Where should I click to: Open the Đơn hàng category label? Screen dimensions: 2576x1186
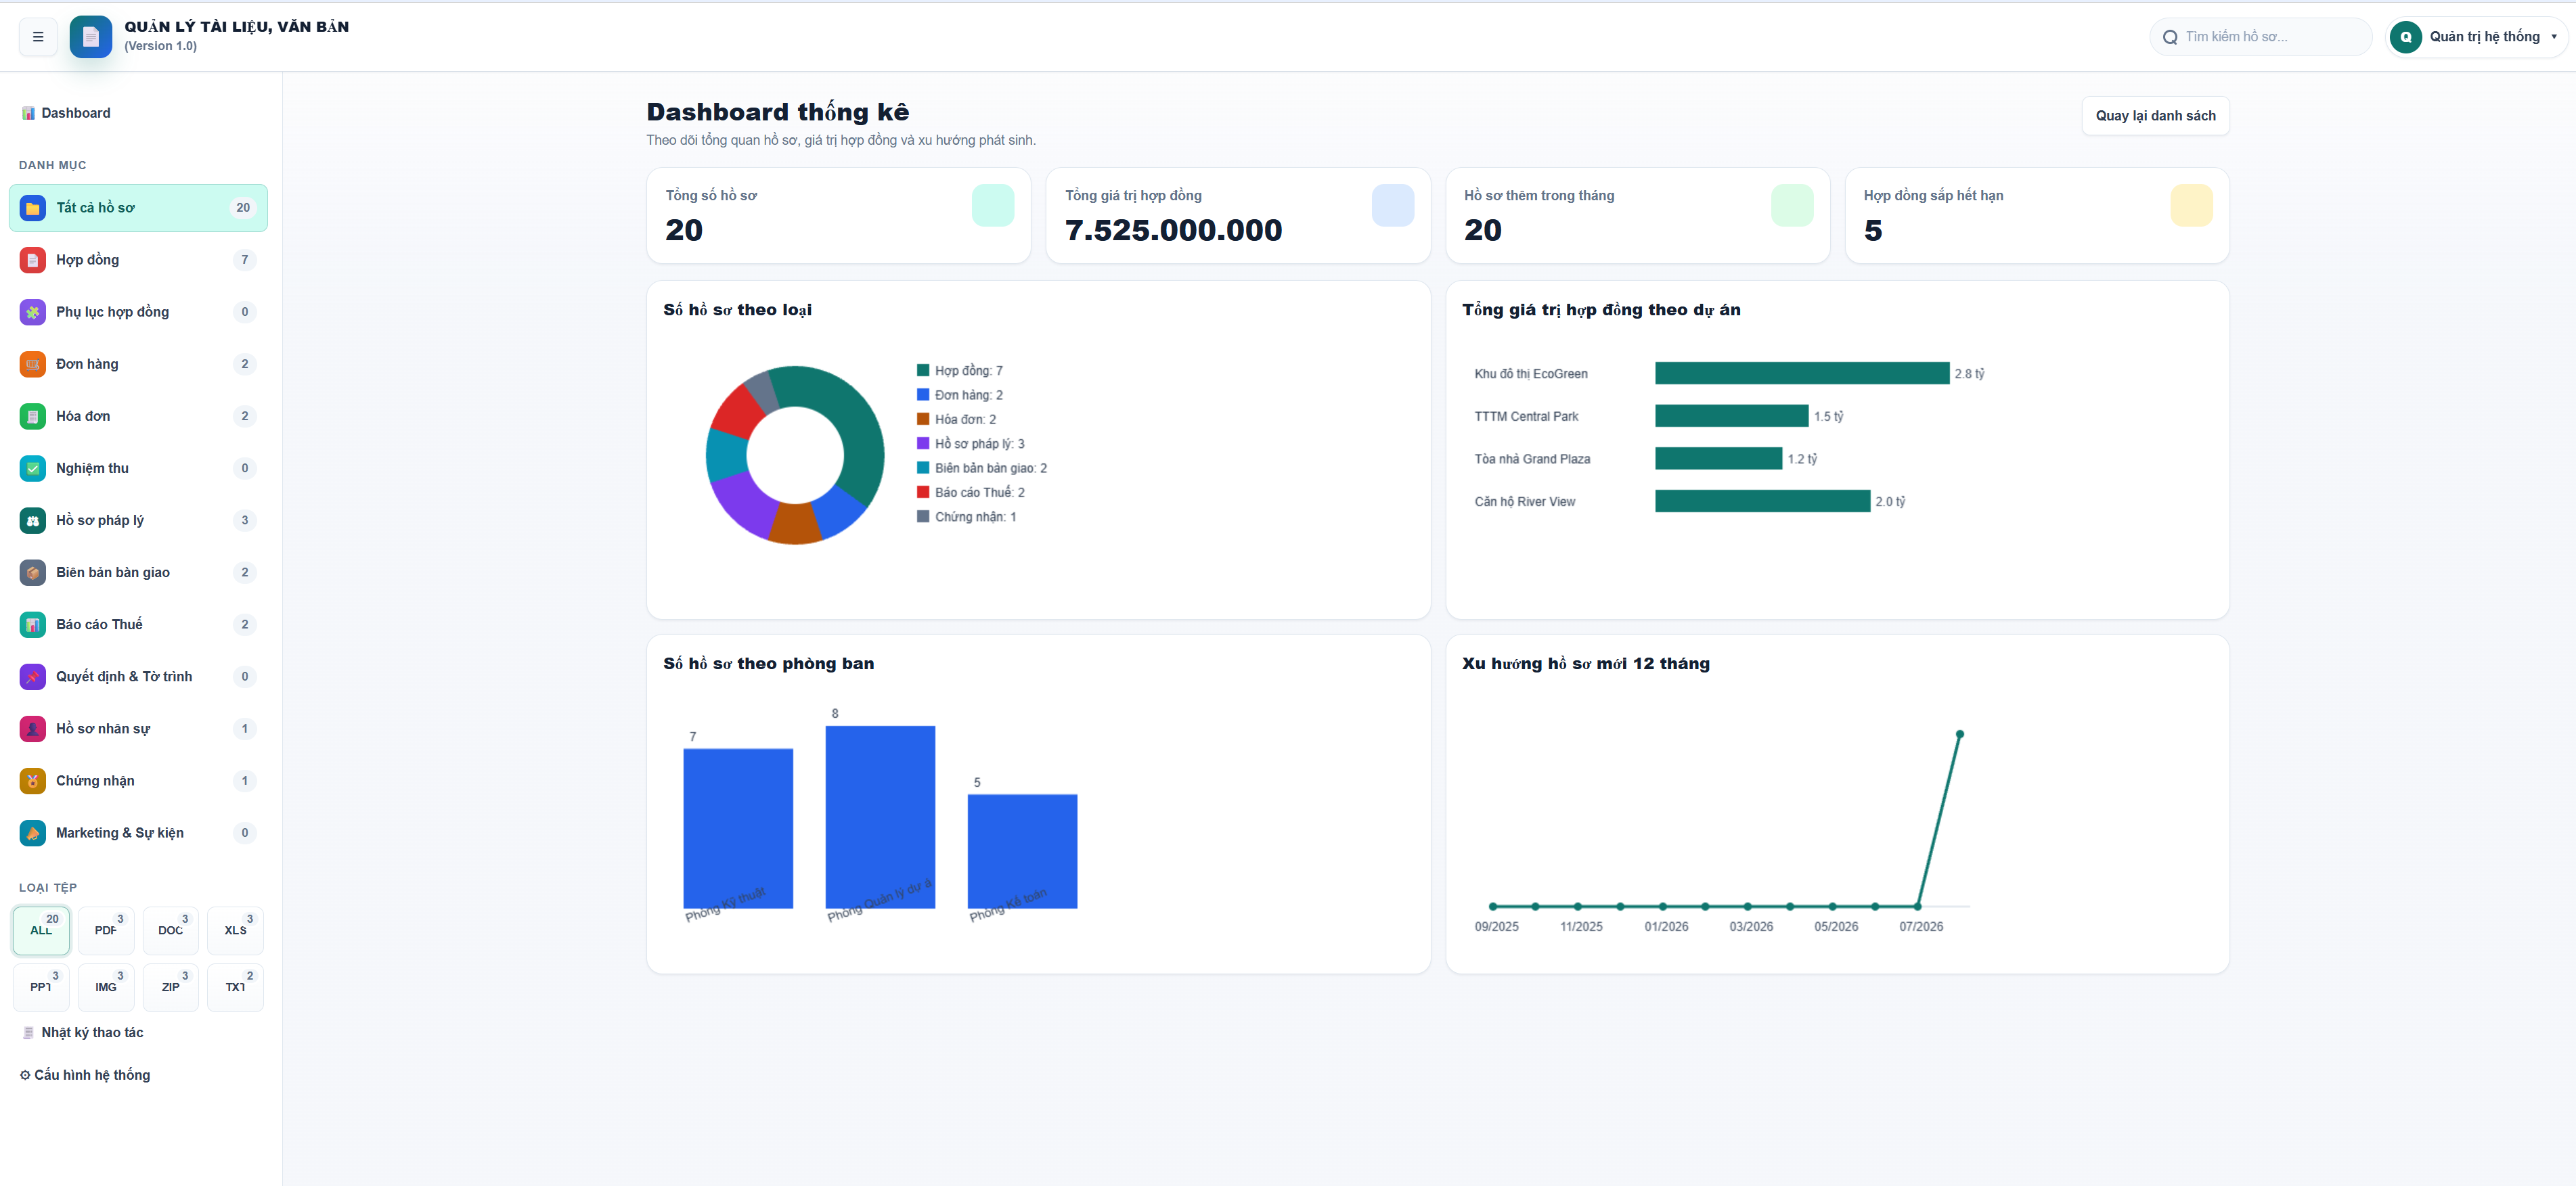(x=87, y=364)
